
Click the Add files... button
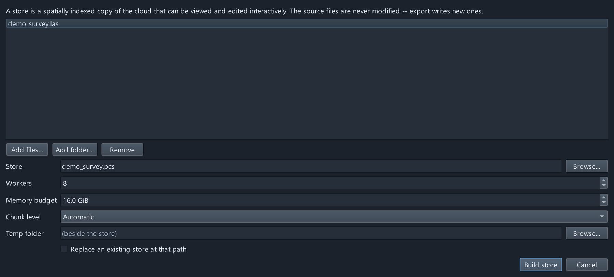pos(27,150)
